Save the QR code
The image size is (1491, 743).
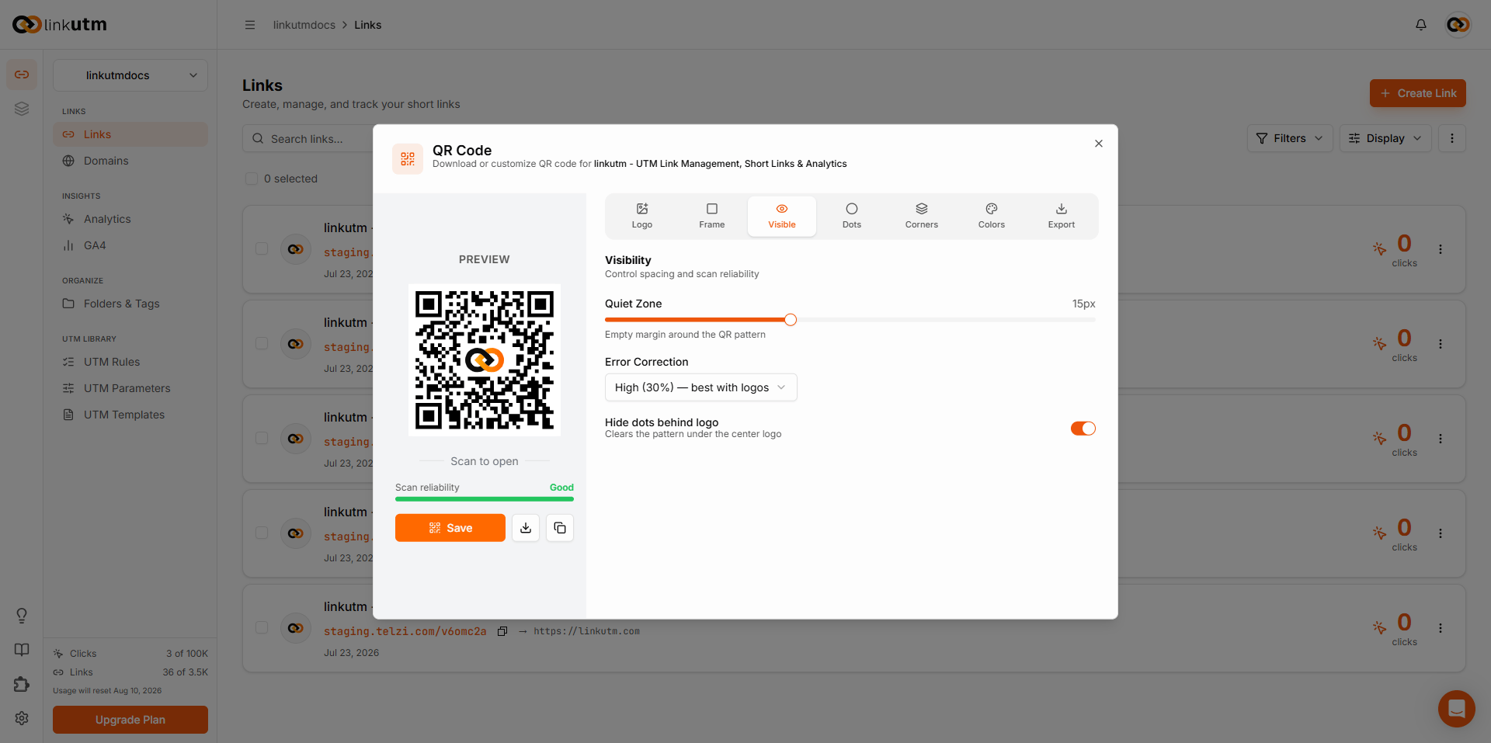coord(450,528)
